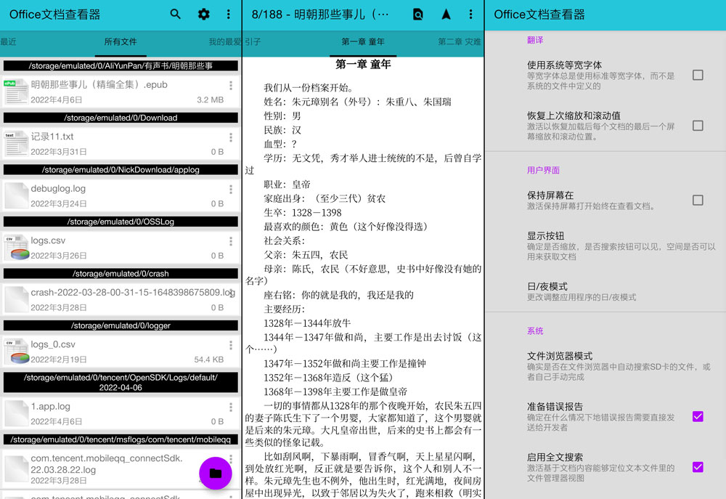This screenshot has height=499, width=726.
Task: Tap the triangle arrow icon in reader header
Action: tap(446, 15)
